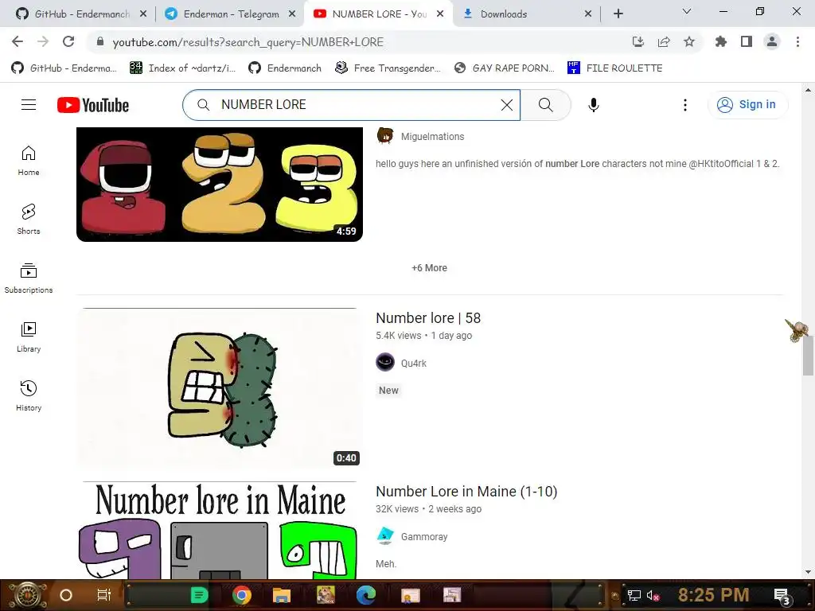Play the Number lore in Maine thumbnail
Viewport: 815px width, 611px height.
(x=220, y=530)
